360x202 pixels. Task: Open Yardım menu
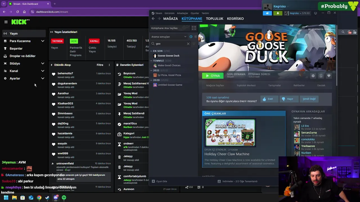pos(205,13)
